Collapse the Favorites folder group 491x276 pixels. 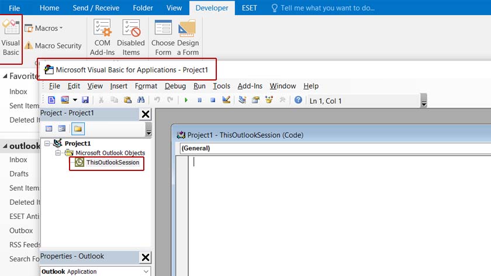(5, 76)
